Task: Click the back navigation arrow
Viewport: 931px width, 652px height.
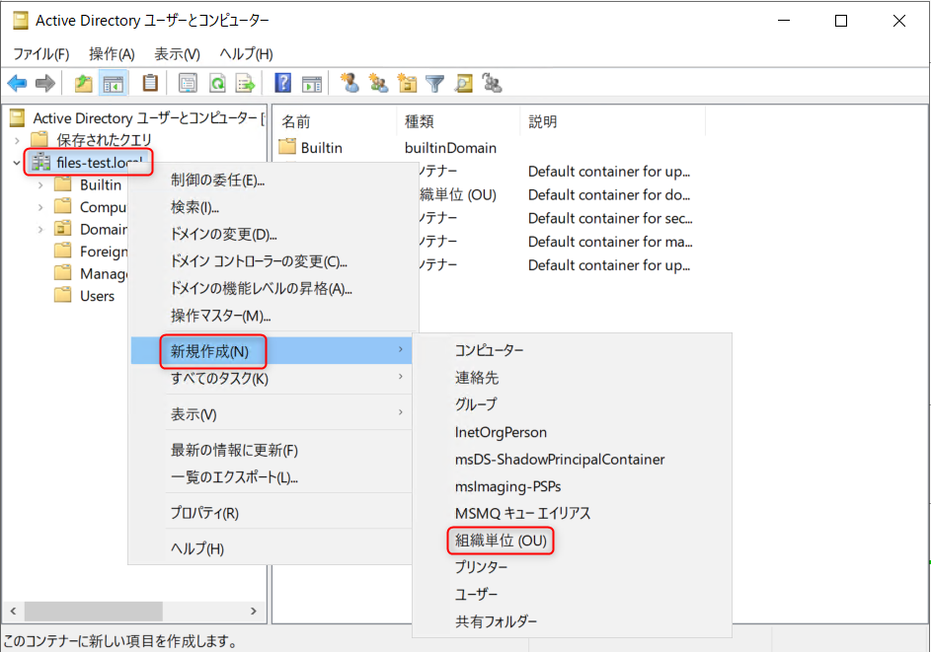Action: 17,83
